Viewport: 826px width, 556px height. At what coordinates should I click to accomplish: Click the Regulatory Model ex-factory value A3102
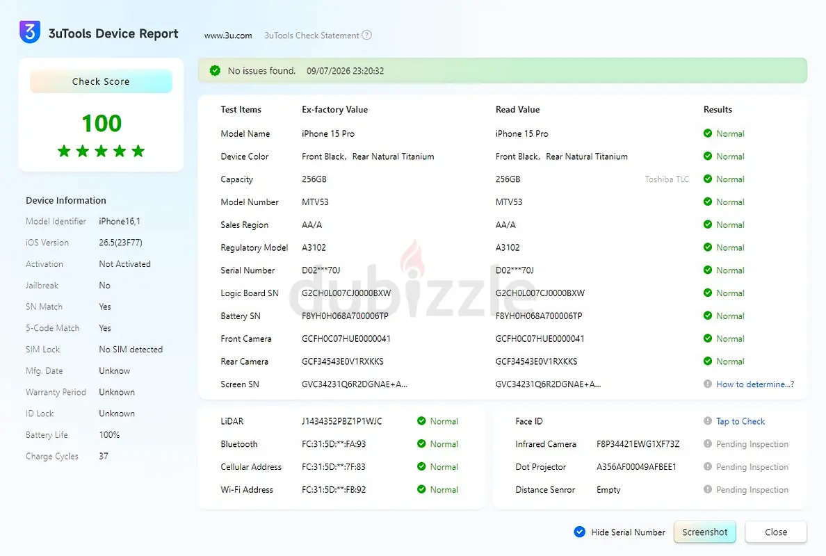tap(314, 247)
